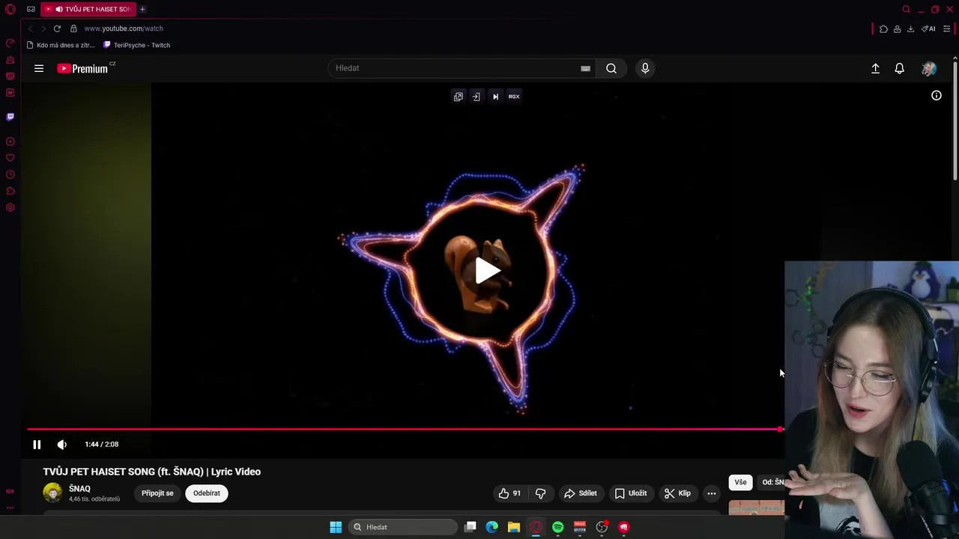Screen dimensions: 959x539
Task: Open sidebar Settings gear icon
Action: pyautogui.click(x=10, y=207)
